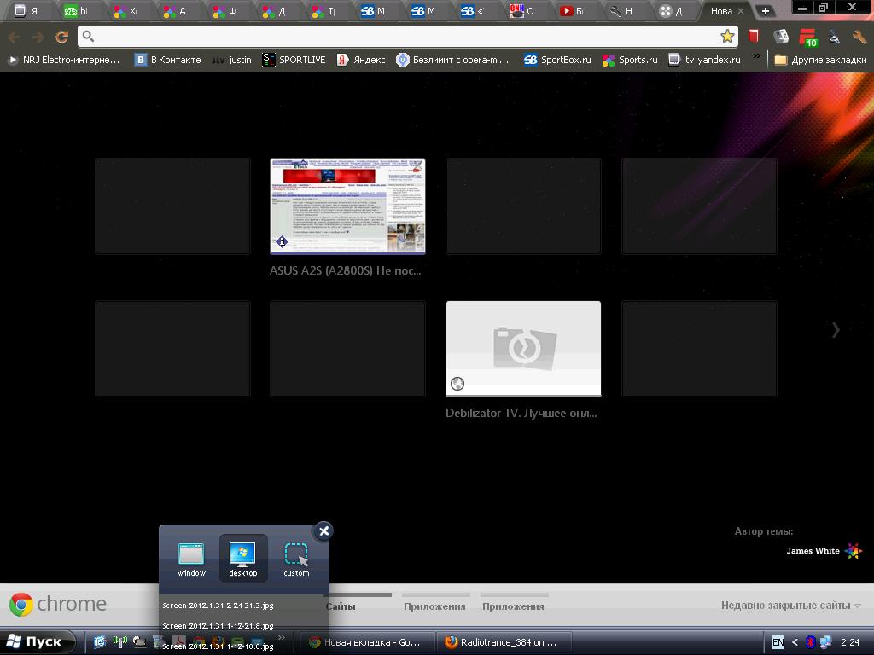
Task: Click Debilizator TV title link
Action: click(x=521, y=414)
